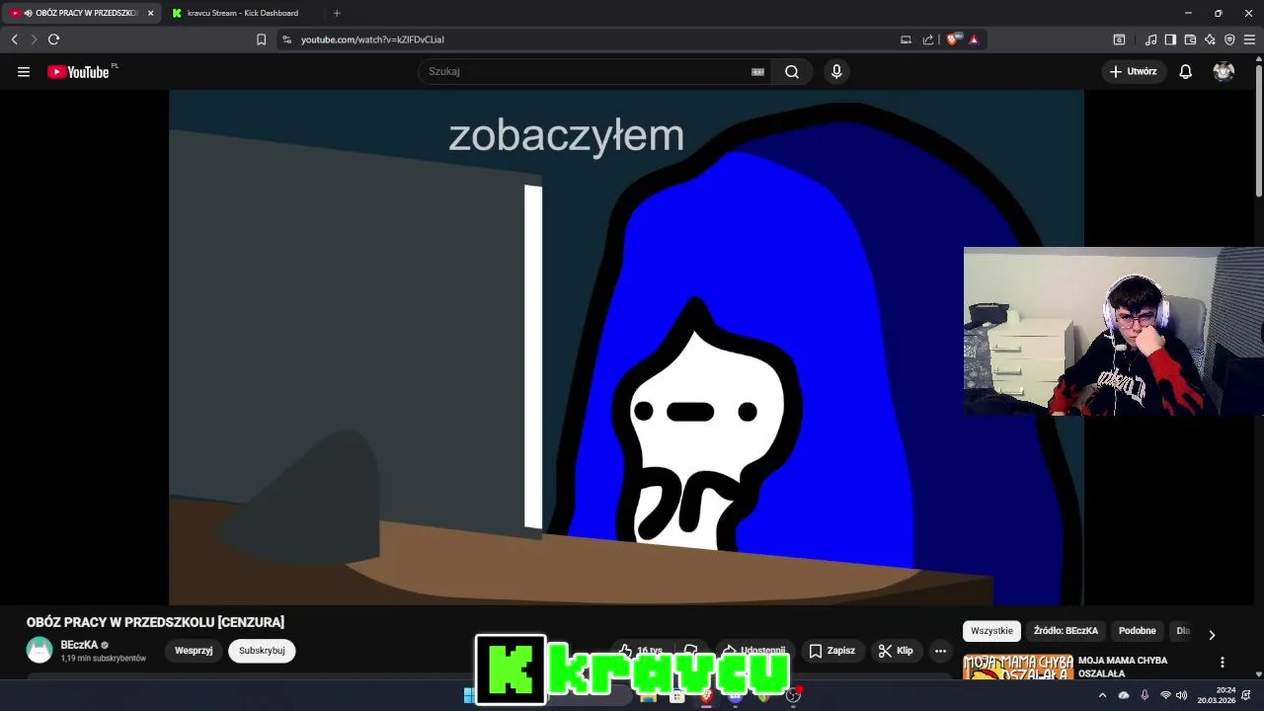Mute the YouTube tab via speaker icon

pos(28,13)
